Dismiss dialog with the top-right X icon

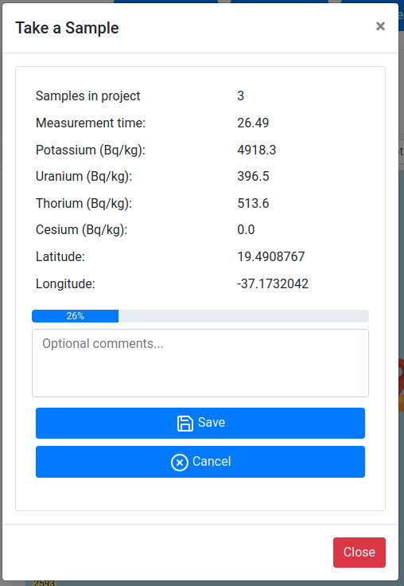pyautogui.click(x=380, y=26)
